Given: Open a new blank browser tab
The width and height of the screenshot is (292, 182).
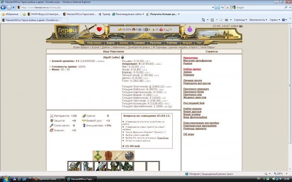Looking at the screenshot, I should [x=65, y=20].
